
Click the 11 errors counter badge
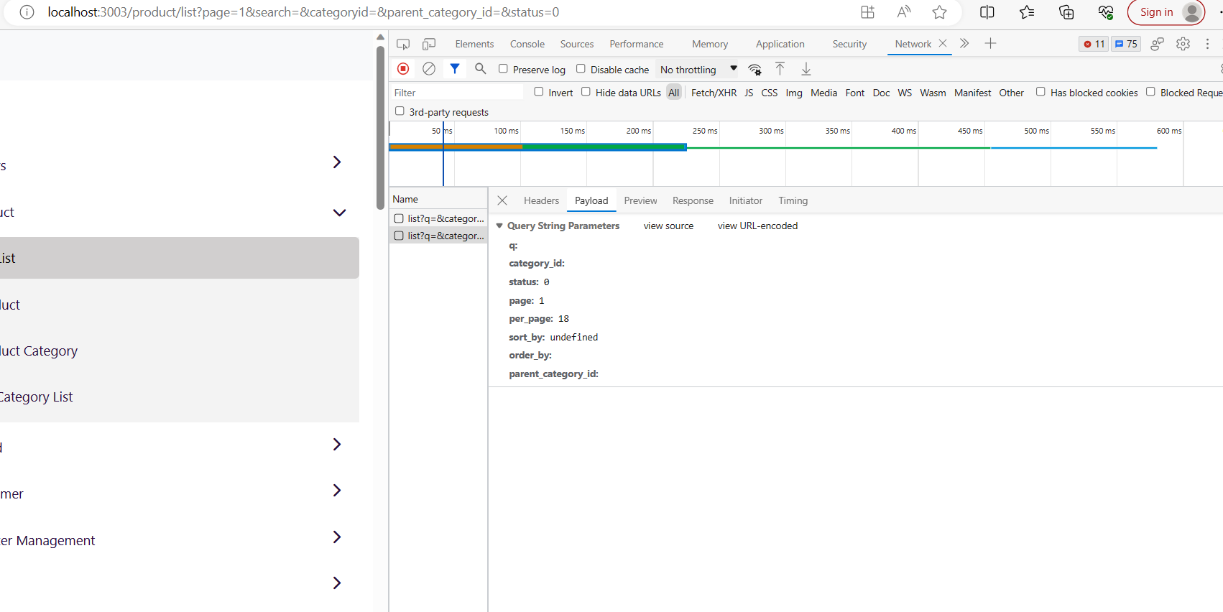click(x=1094, y=44)
